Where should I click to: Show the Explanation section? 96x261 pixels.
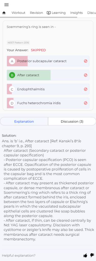(x=24, y=121)
